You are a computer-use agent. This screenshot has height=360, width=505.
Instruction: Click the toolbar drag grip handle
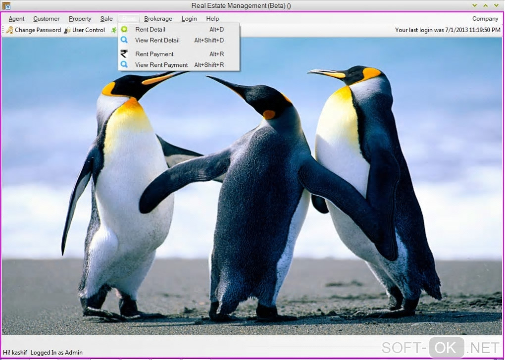[3, 30]
